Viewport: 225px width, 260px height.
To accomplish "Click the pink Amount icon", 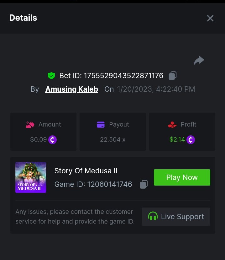I will click(30, 125).
